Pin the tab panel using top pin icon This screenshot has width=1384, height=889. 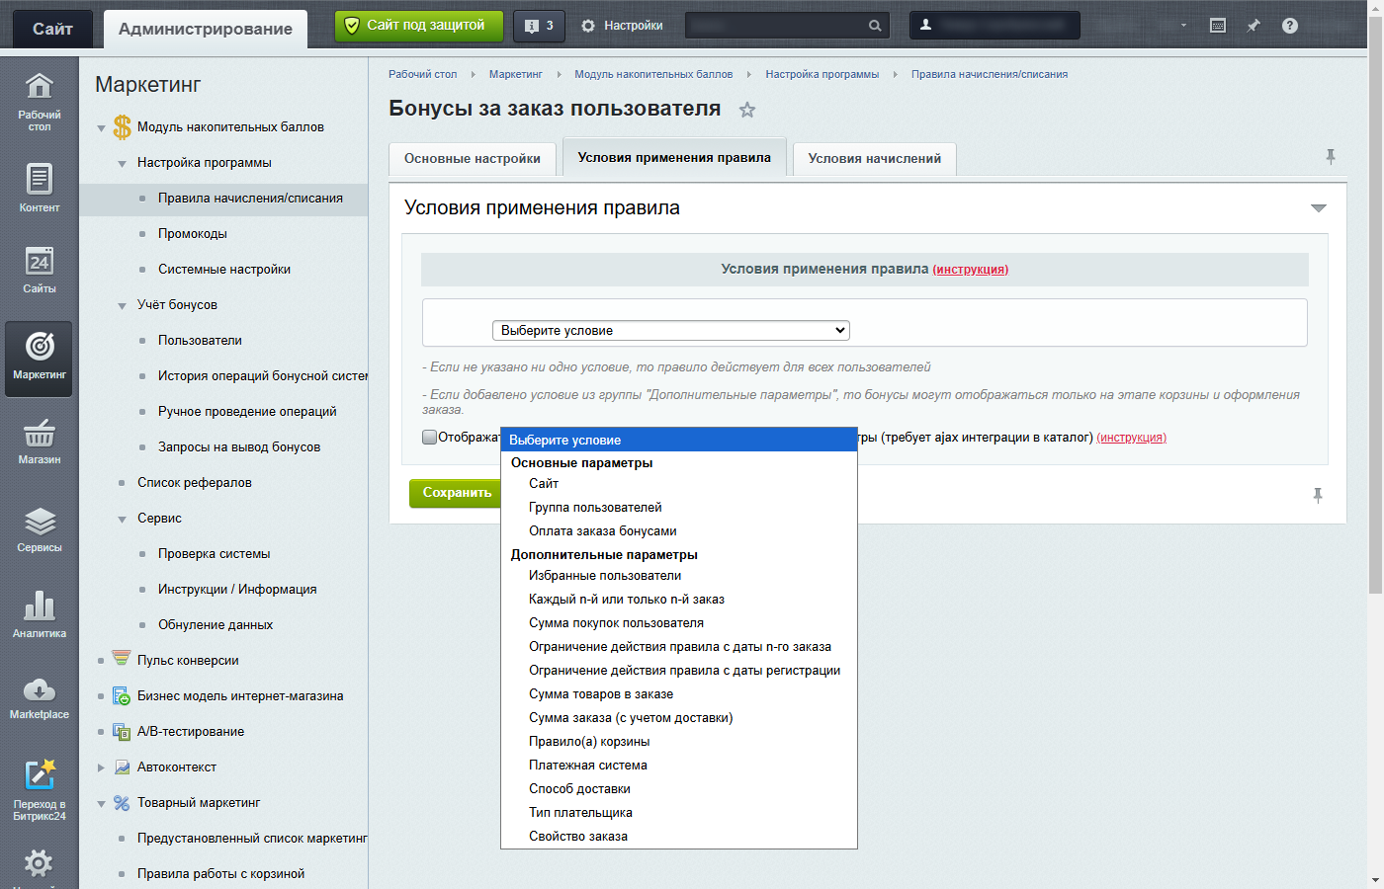point(1331,157)
